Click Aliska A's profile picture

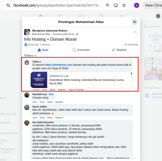click(x=27, y=62)
